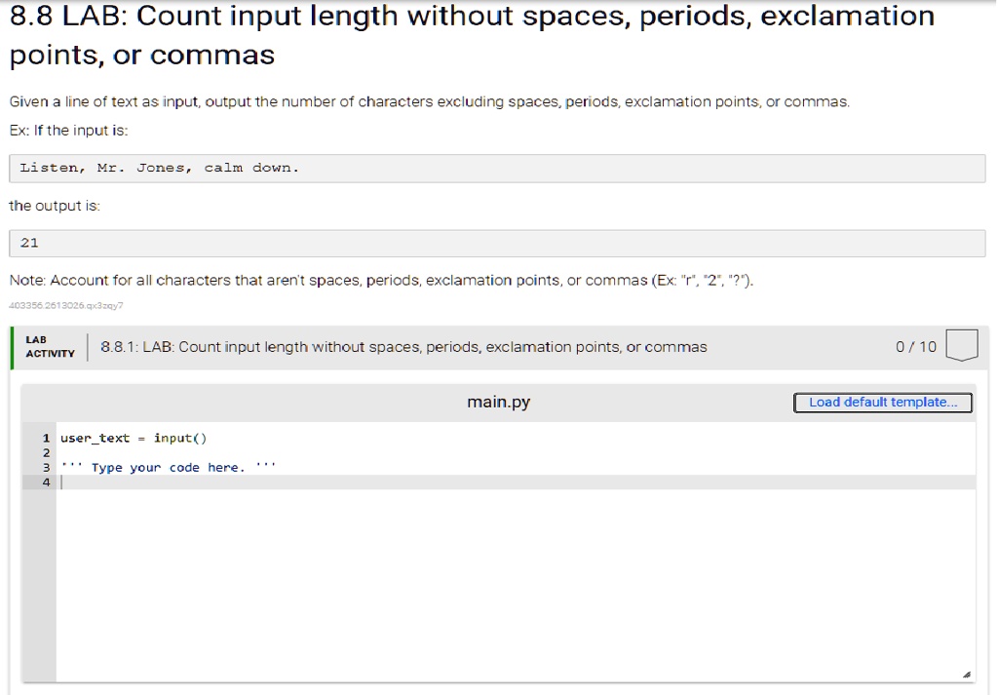998x695 pixels.
Task: Click the small identifier text below the note
Action: click(x=64, y=305)
